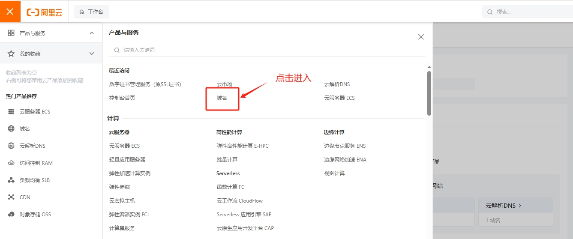The height and width of the screenshot is (239, 573).
Task: Click the 对象存储 OSS icon
Action: [x=11, y=214]
